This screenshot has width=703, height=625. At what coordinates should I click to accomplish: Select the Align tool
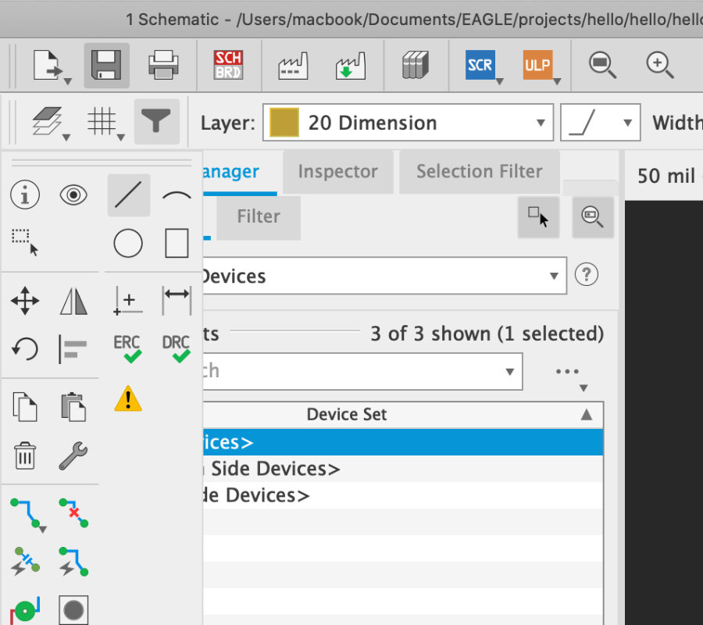click(x=73, y=348)
